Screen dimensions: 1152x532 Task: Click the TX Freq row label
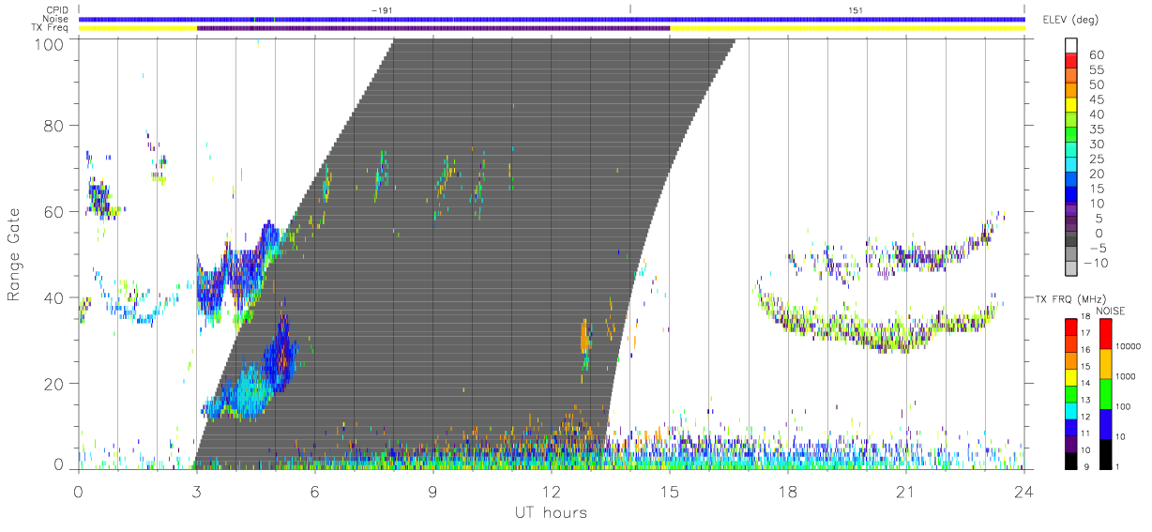click(x=51, y=27)
